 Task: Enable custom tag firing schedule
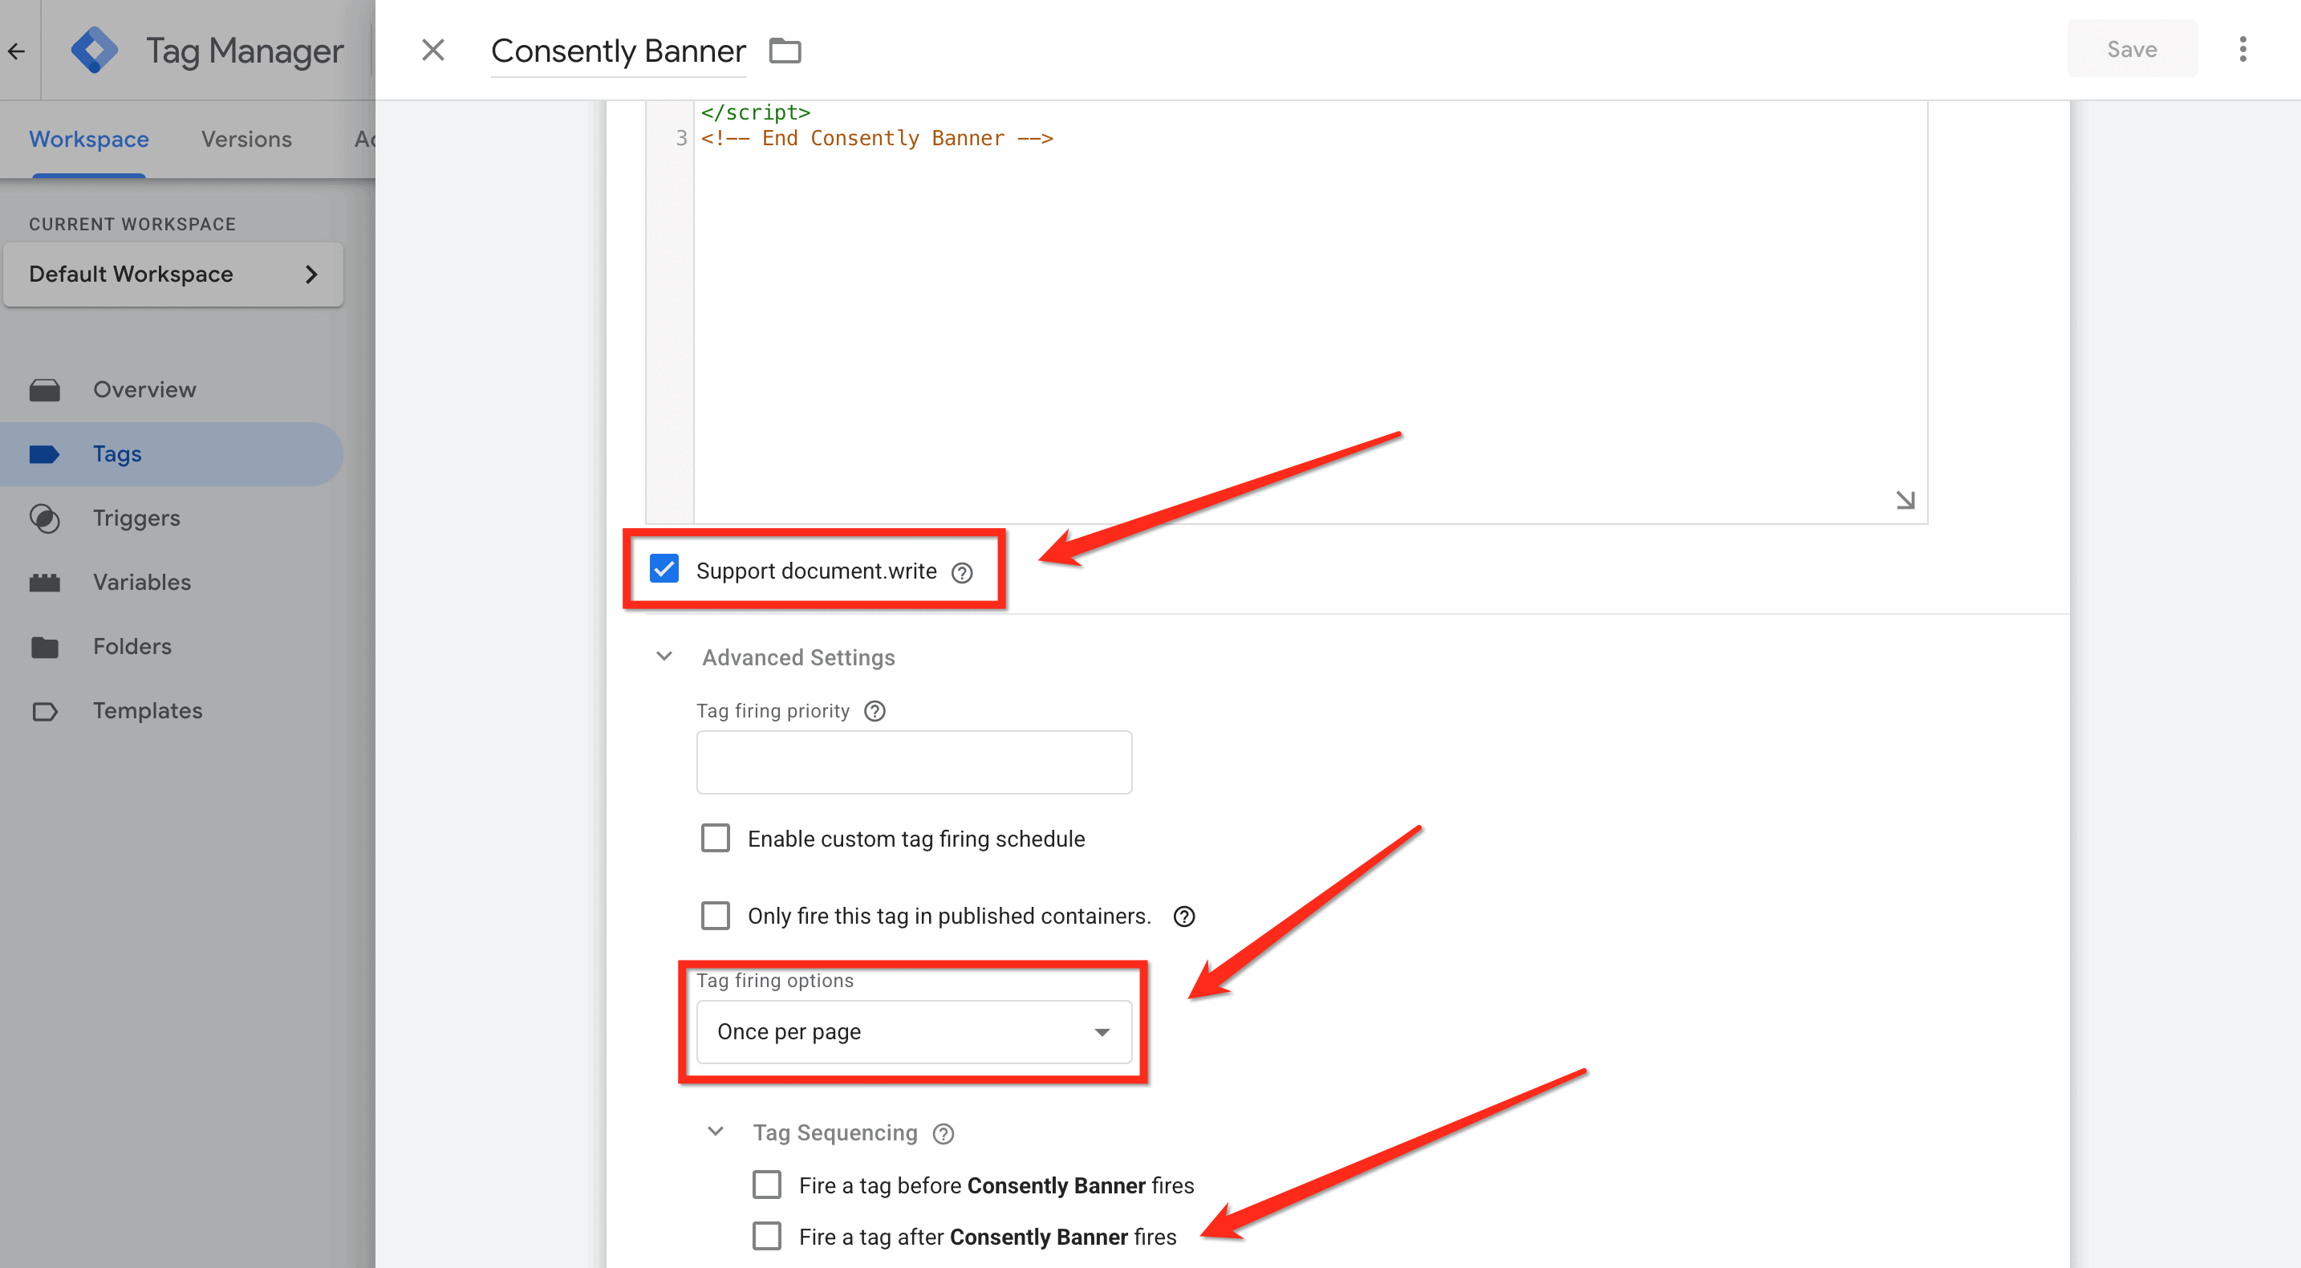[x=716, y=838]
